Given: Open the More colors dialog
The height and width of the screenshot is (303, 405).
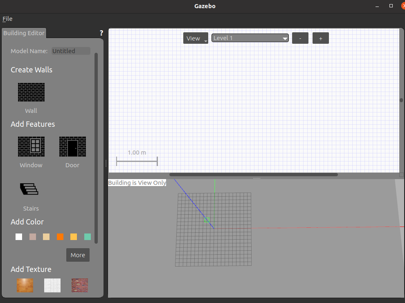Looking at the screenshot, I should tap(78, 255).
